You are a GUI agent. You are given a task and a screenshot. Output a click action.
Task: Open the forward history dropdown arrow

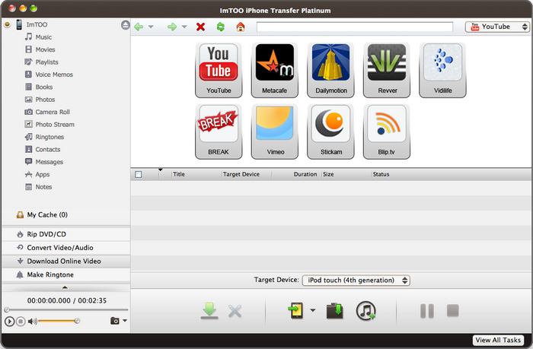pyautogui.click(x=184, y=27)
